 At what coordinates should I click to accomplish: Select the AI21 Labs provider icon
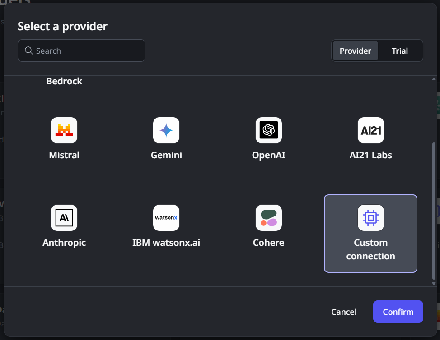pyautogui.click(x=370, y=130)
